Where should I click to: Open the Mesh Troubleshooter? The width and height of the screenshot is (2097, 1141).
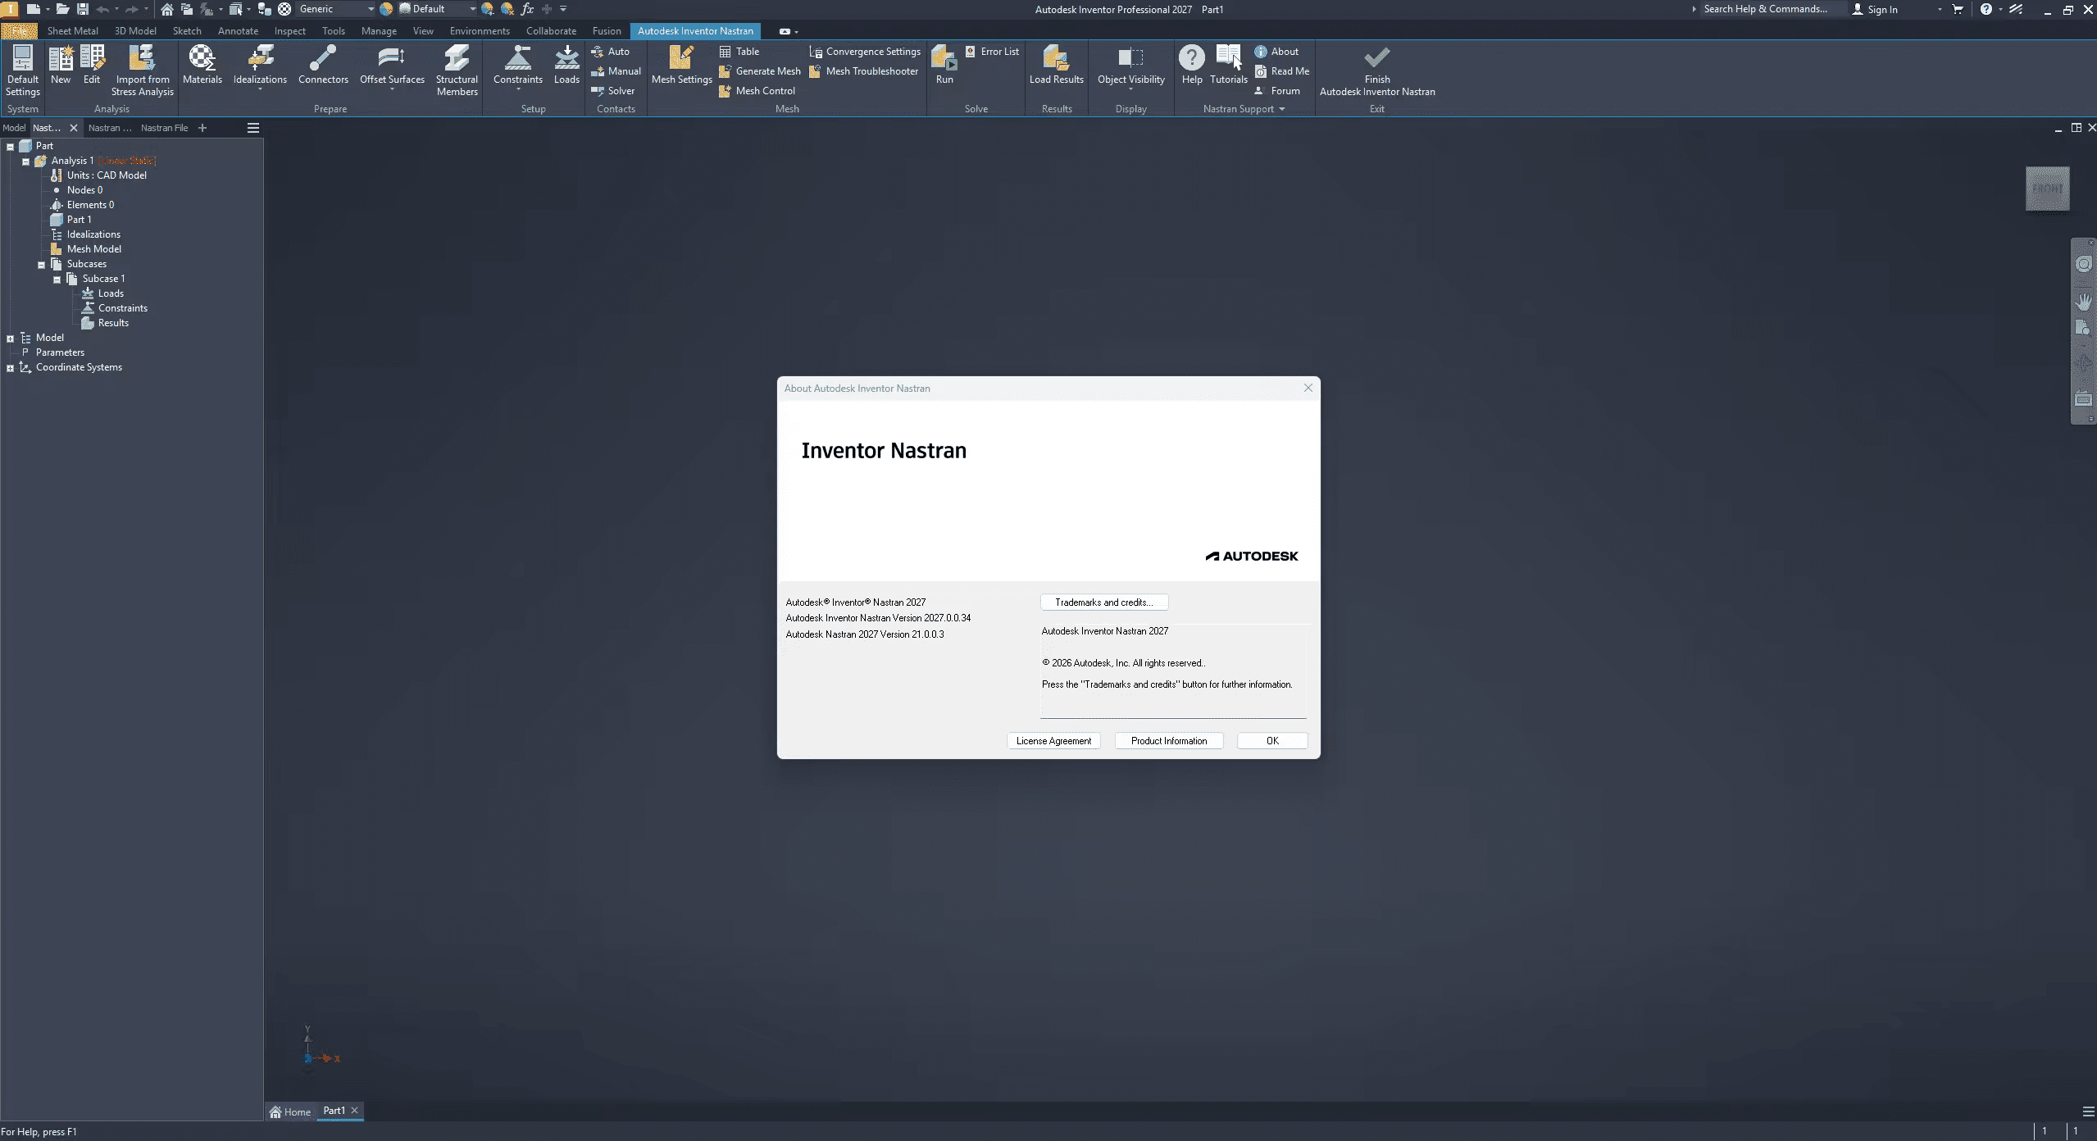point(863,71)
